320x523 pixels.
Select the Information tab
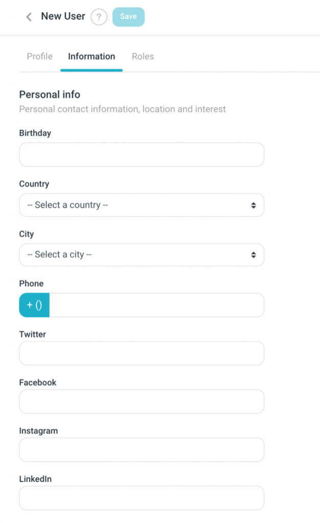pyautogui.click(x=92, y=56)
